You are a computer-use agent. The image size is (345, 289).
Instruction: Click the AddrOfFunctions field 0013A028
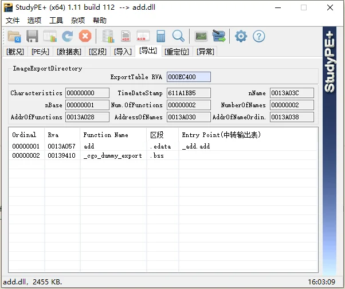87,117
